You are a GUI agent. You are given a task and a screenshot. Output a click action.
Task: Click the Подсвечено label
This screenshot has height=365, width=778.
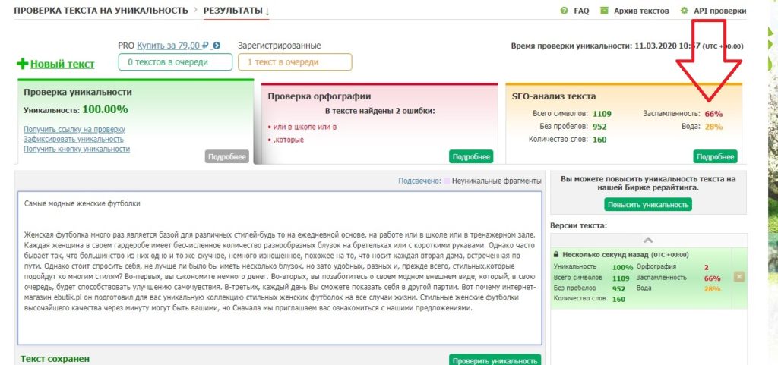419,181
